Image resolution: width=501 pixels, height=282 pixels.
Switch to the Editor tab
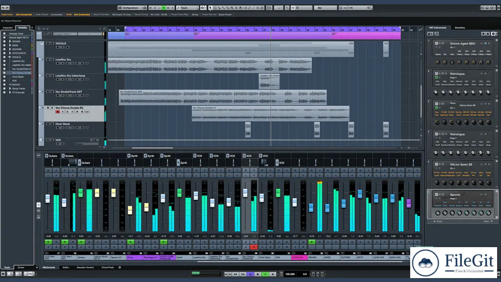[66, 267]
